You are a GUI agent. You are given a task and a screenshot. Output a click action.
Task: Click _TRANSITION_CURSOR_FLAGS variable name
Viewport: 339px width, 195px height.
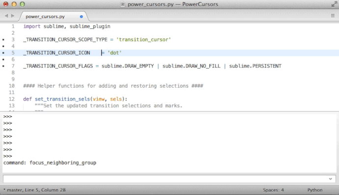58,66
